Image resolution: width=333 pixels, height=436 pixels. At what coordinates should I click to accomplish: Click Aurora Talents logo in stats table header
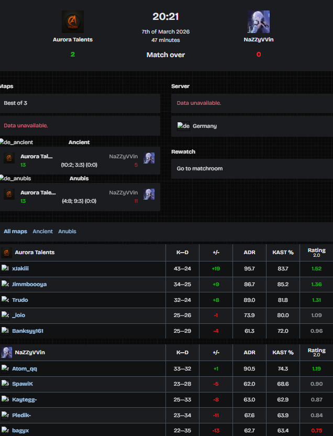click(x=6, y=253)
